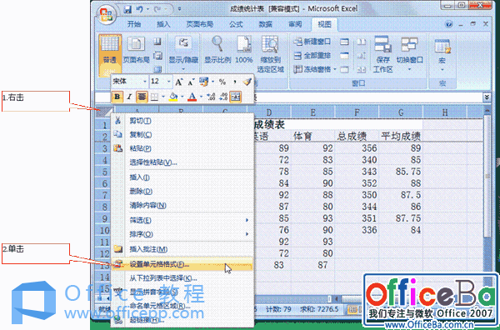Click the page break preview small icon
Image resolution: width=500 pixels, height=330 pixels.
tap(157, 42)
